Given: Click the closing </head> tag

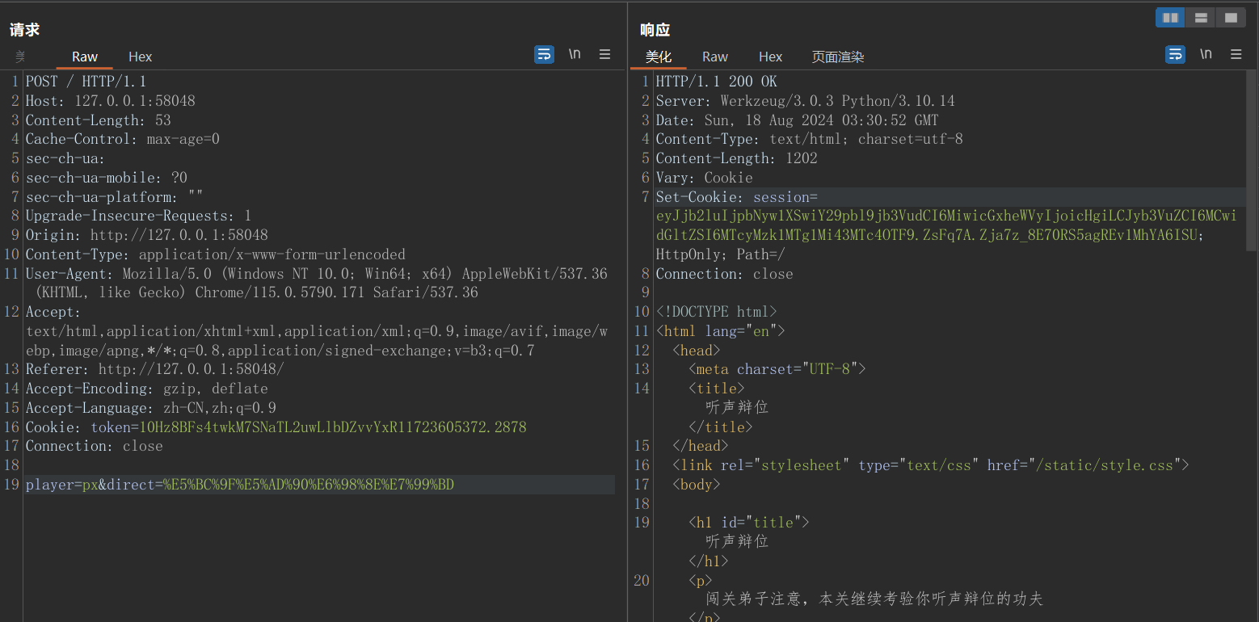Looking at the screenshot, I should pyautogui.click(x=700, y=446).
